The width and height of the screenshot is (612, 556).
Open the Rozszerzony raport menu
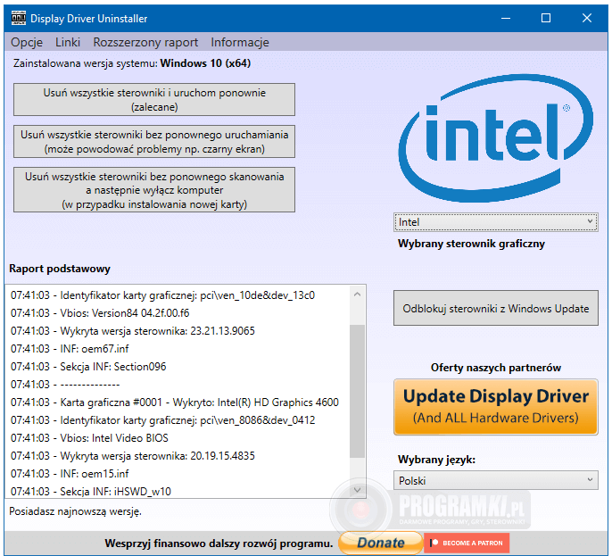point(145,42)
